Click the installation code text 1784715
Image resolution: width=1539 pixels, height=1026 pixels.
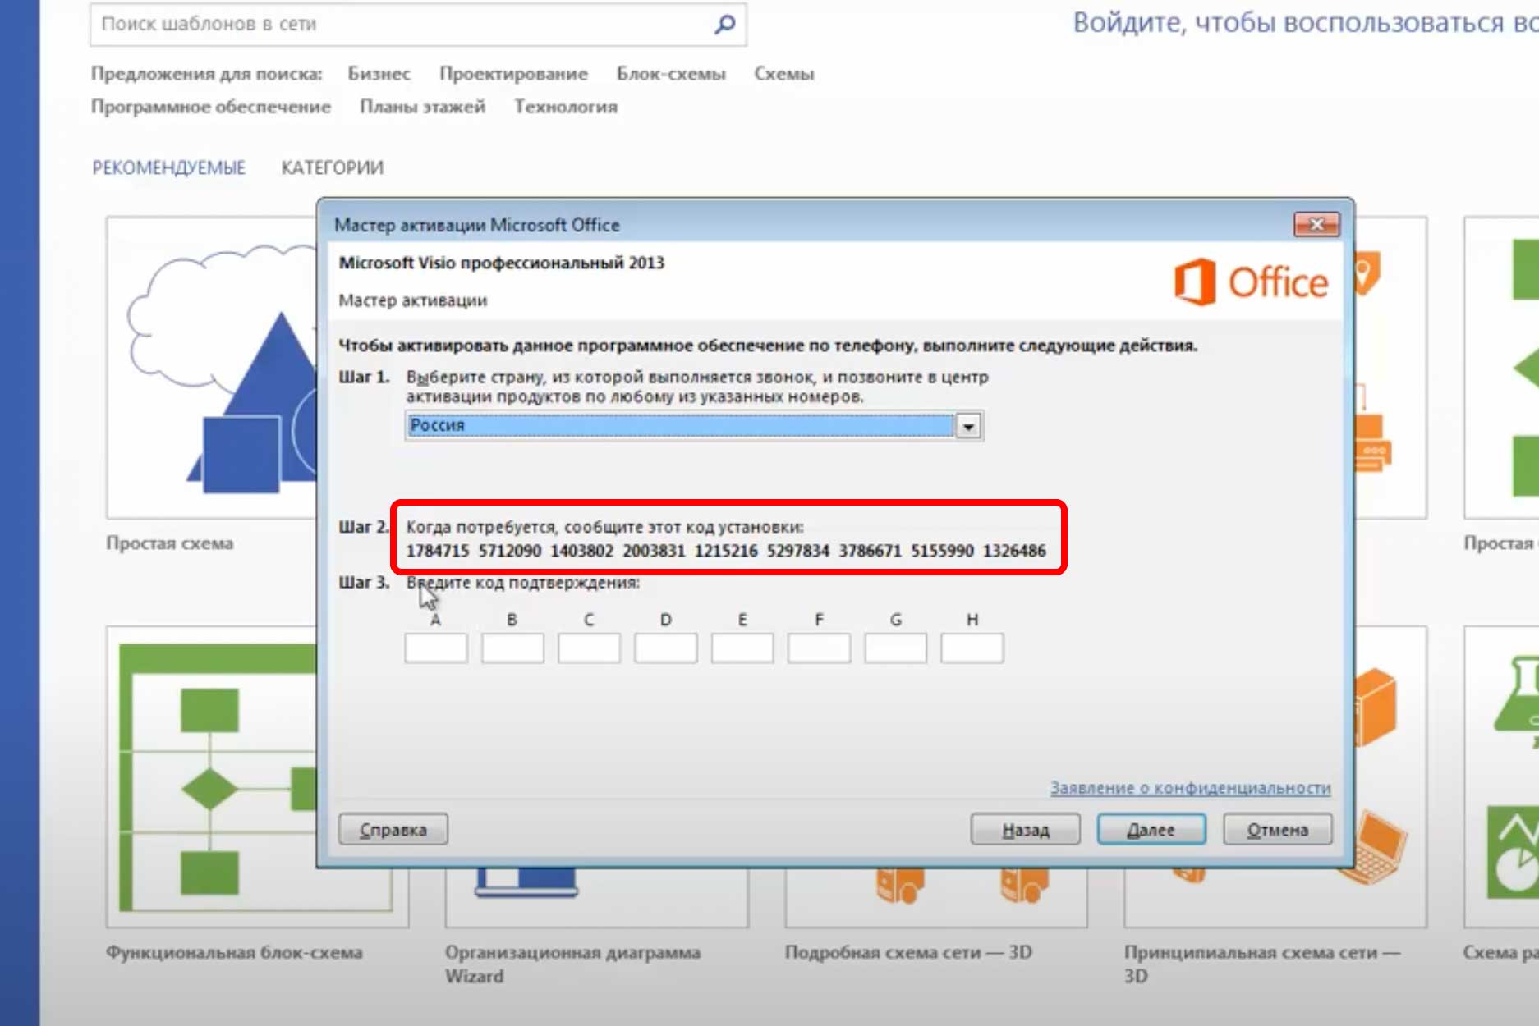click(438, 551)
